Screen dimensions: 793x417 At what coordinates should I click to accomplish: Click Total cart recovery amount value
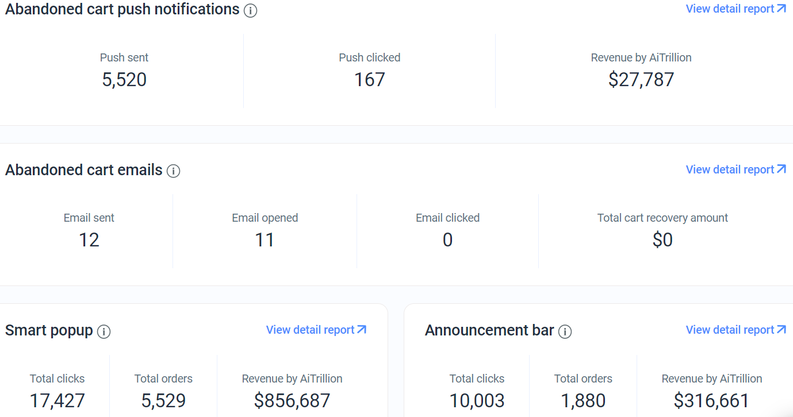pyautogui.click(x=662, y=240)
